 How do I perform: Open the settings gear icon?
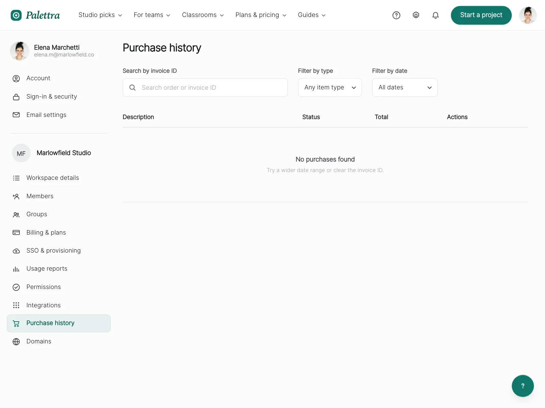(416, 15)
